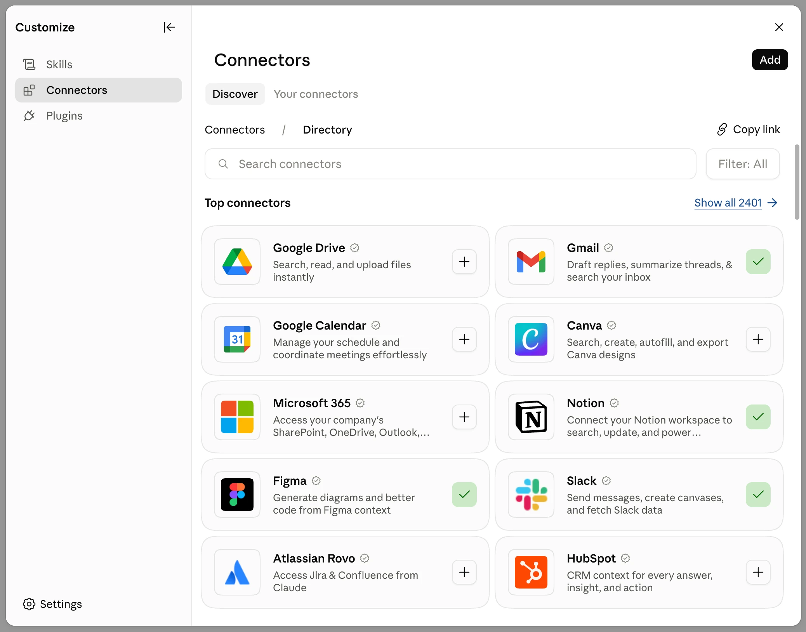Click the Slack logo
This screenshot has width=806, height=632.
click(531, 495)
